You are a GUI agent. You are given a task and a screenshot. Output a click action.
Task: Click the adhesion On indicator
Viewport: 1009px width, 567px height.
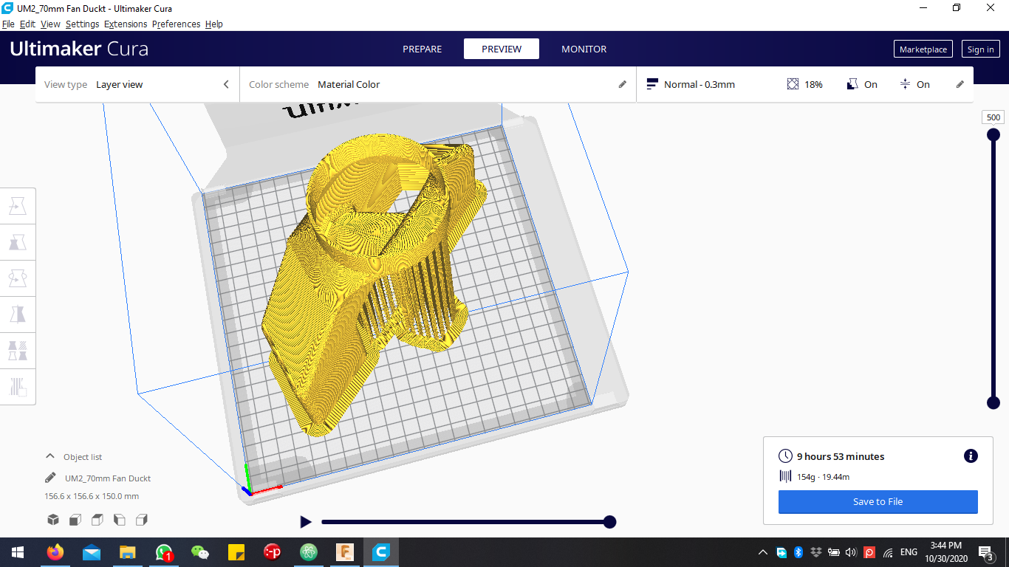pyautogui.click(x=914, y=84)
